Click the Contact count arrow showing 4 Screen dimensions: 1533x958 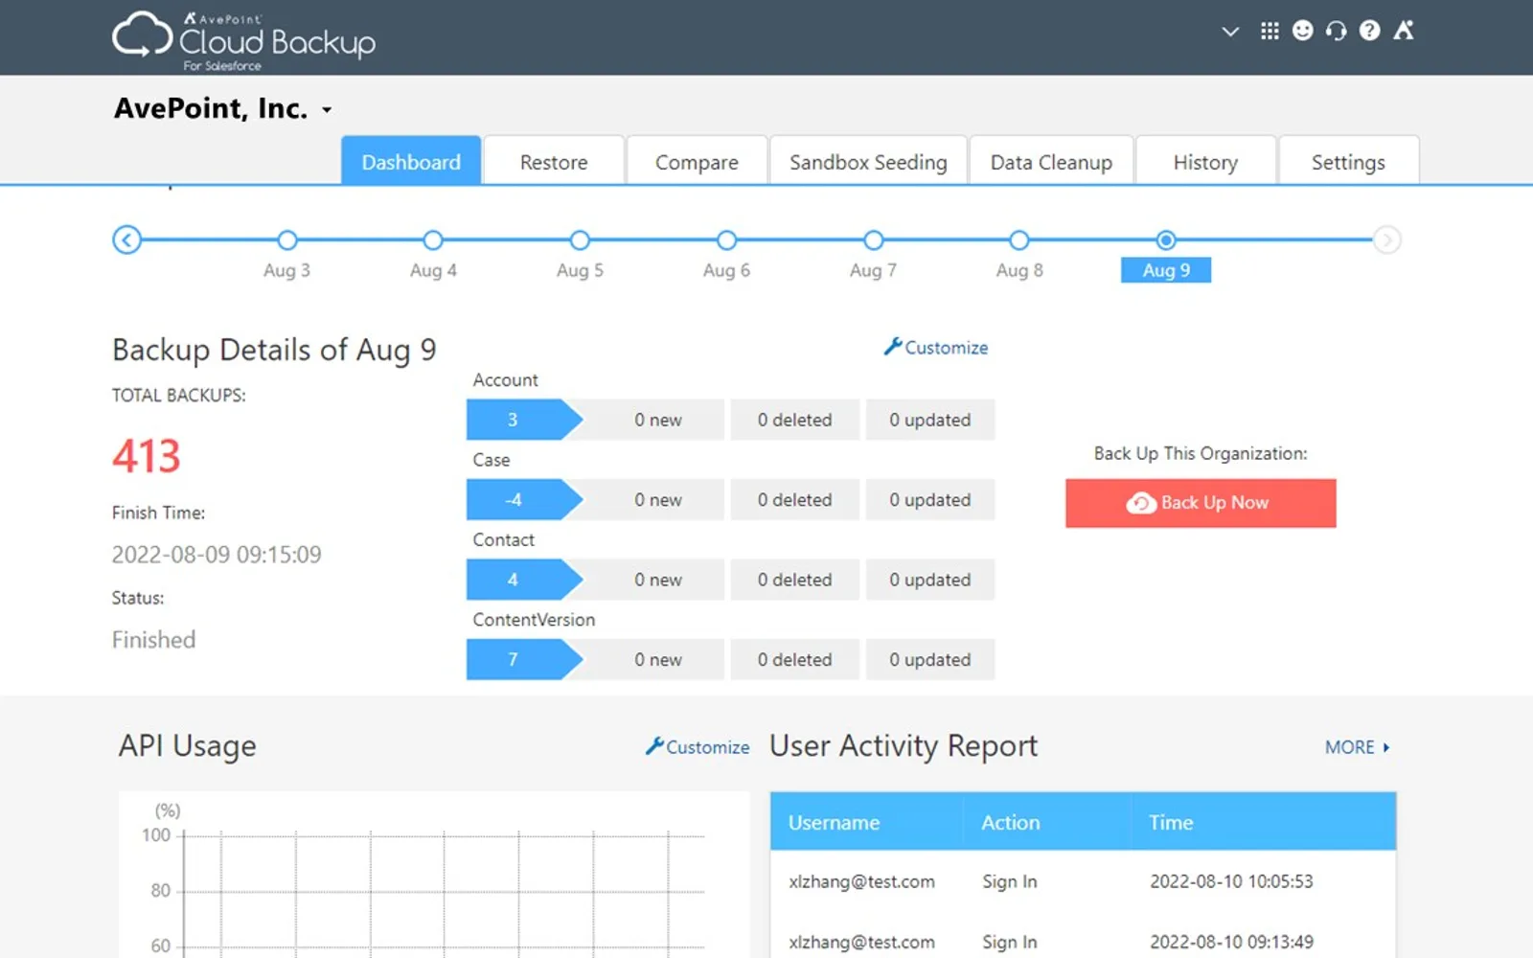click(524, 580)
